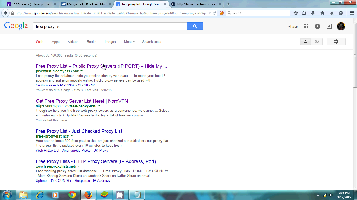Image resolution: width=357 pixels, height=200 pixels.
Task: Hide personal results with the globe toggle
Action: point(317,42)
